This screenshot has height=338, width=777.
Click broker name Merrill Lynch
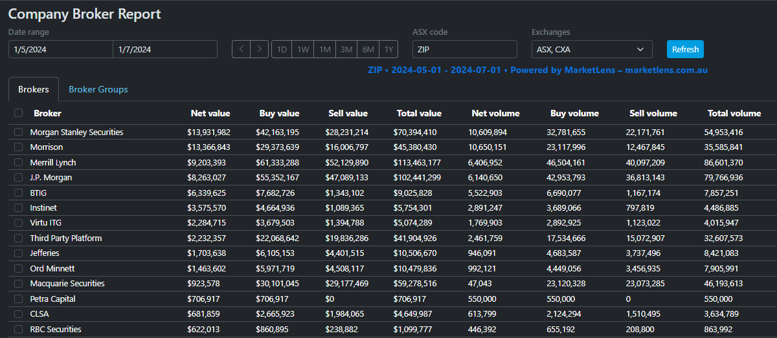[x=52, y=162]
